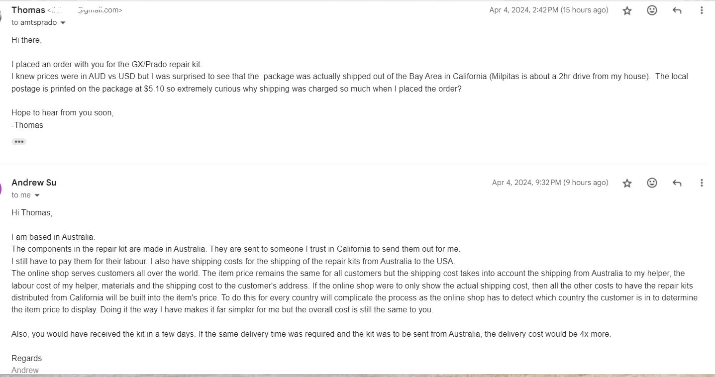This screenshot has height=377, width=715.
Task: Expand recipient details arrow beside "to me"
Action: click(x=37, y=195)
